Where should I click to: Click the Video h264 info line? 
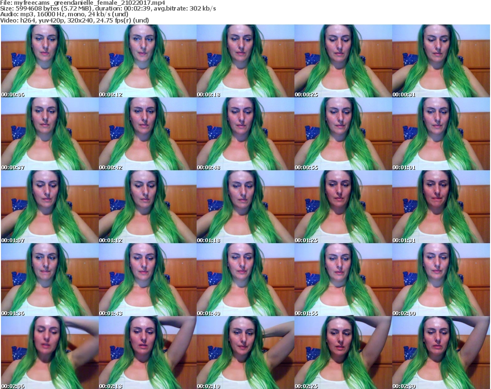tap(74, 20)
